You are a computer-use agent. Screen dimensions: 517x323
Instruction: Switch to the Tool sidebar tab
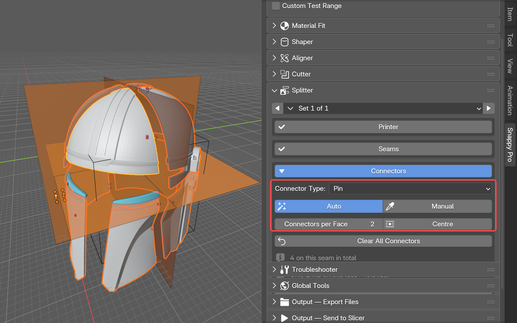[510, 40]
